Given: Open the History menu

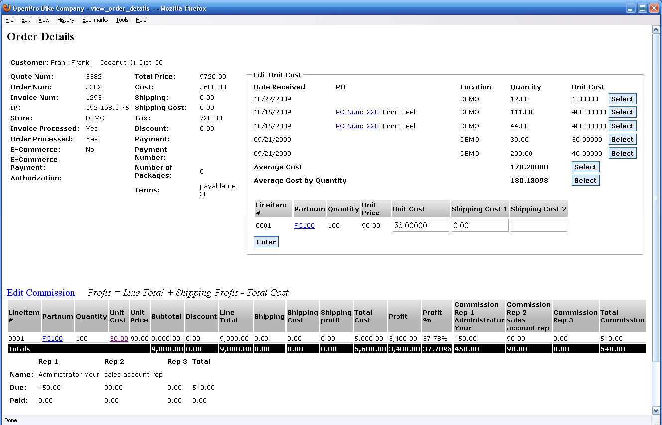Looking at the screenshot, I should tap(66, 20).
